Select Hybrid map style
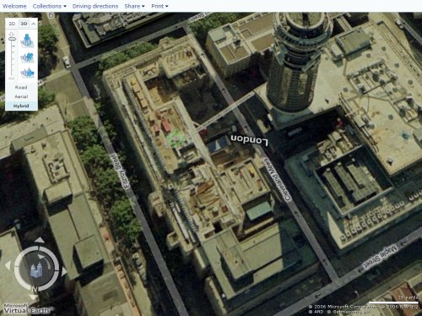Image resolution: width=422 pixels, height=316 pixels. (21, 106)
